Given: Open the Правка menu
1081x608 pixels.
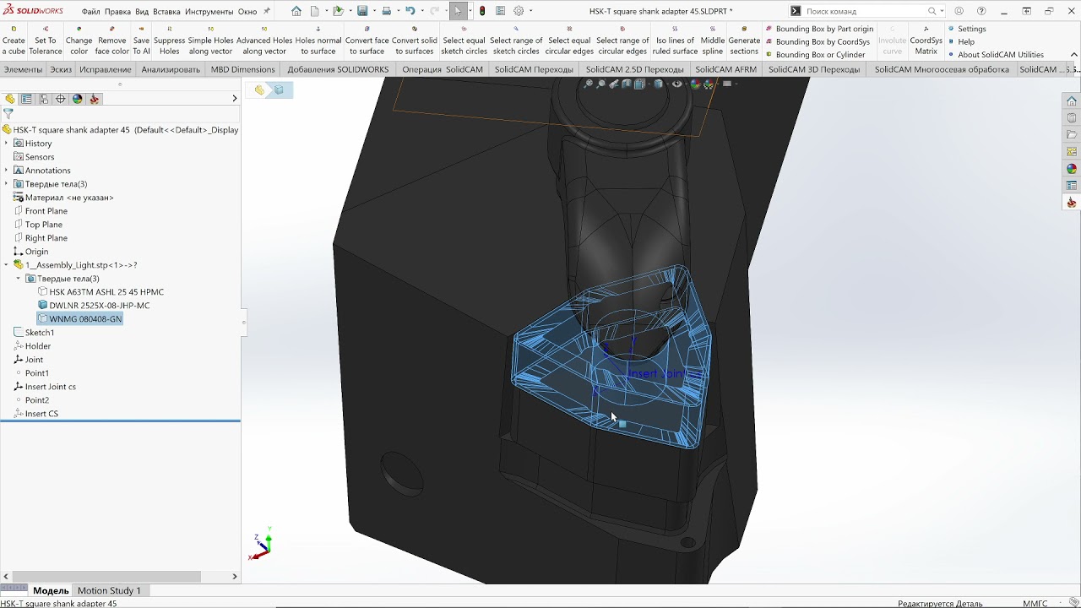Looking at the screenshot, I should coord(117,12).
